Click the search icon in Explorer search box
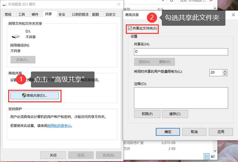 (211, 1)
